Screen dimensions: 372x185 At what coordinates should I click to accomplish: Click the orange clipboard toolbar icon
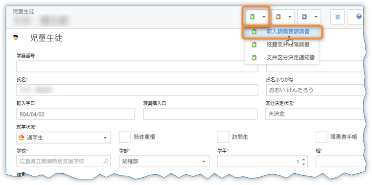[278, 16]
